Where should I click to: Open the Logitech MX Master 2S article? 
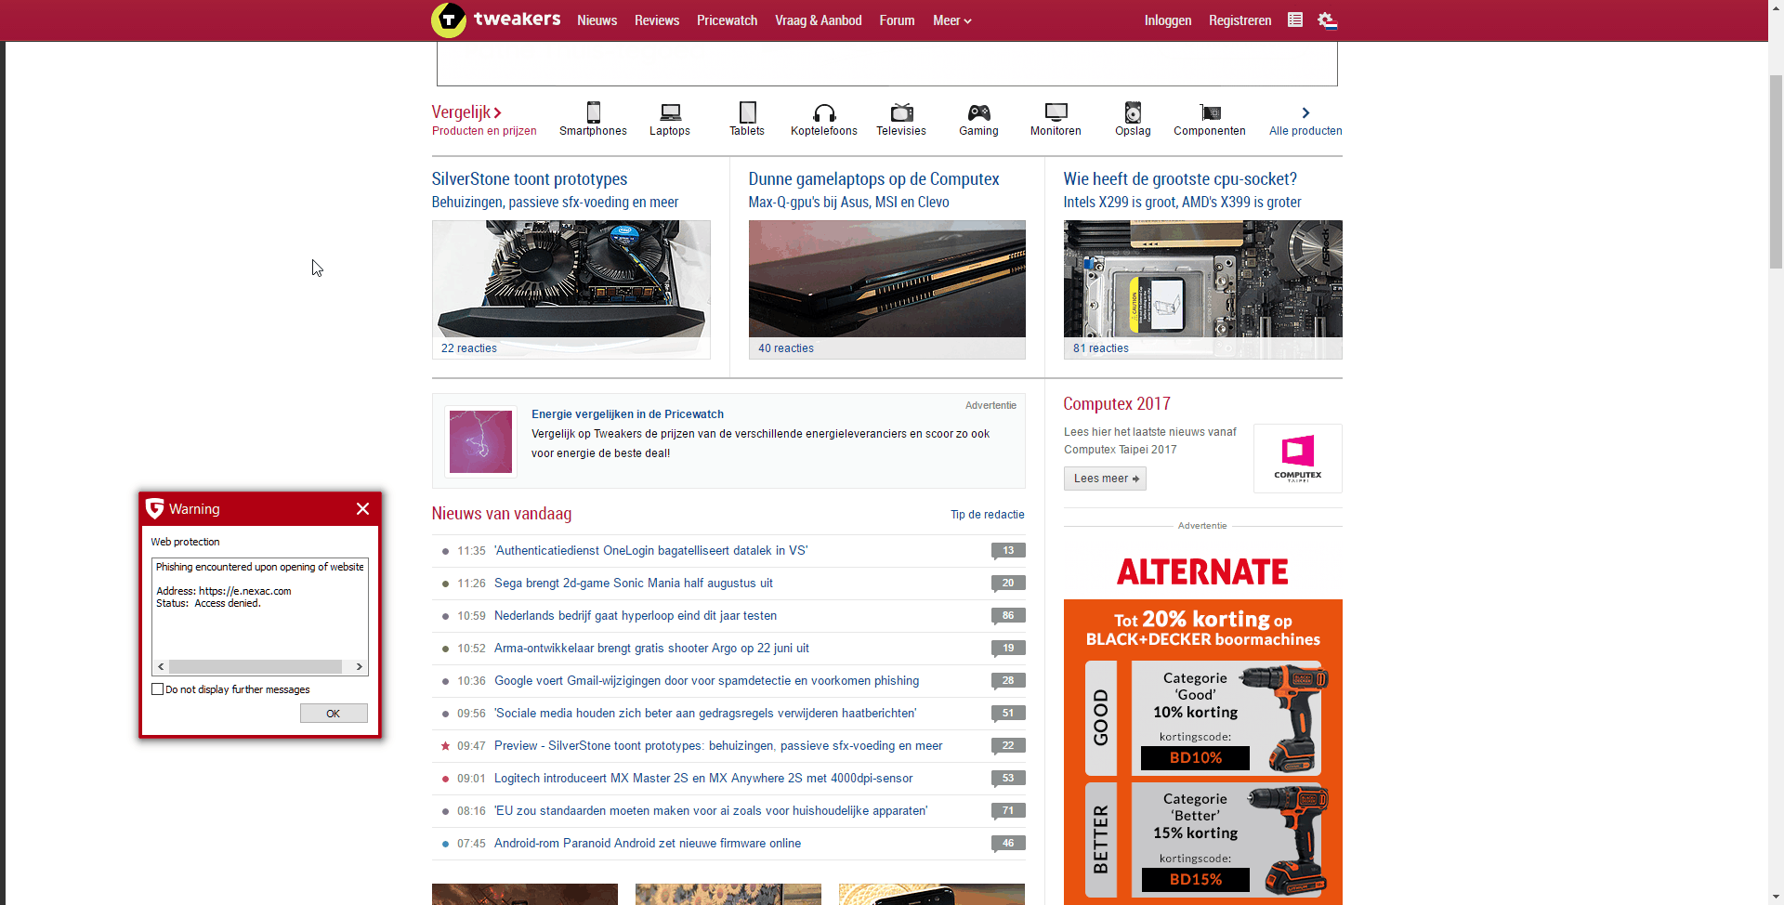tap(703, 778)
